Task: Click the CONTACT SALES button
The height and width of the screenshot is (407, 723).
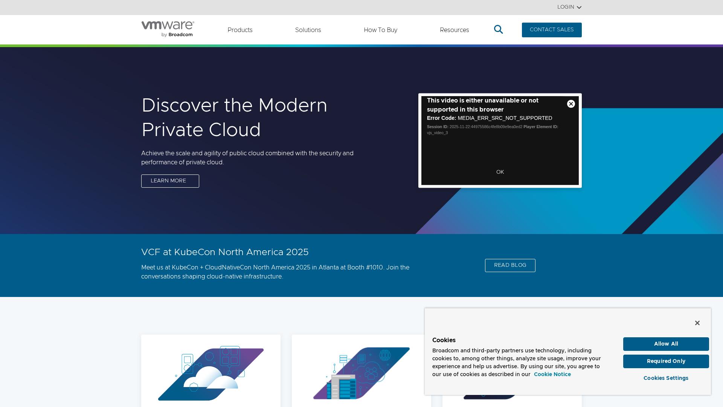Action: click(x=552, y=30)
